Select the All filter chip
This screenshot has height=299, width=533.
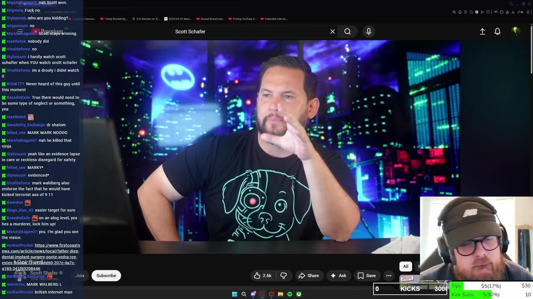point(406,267)
